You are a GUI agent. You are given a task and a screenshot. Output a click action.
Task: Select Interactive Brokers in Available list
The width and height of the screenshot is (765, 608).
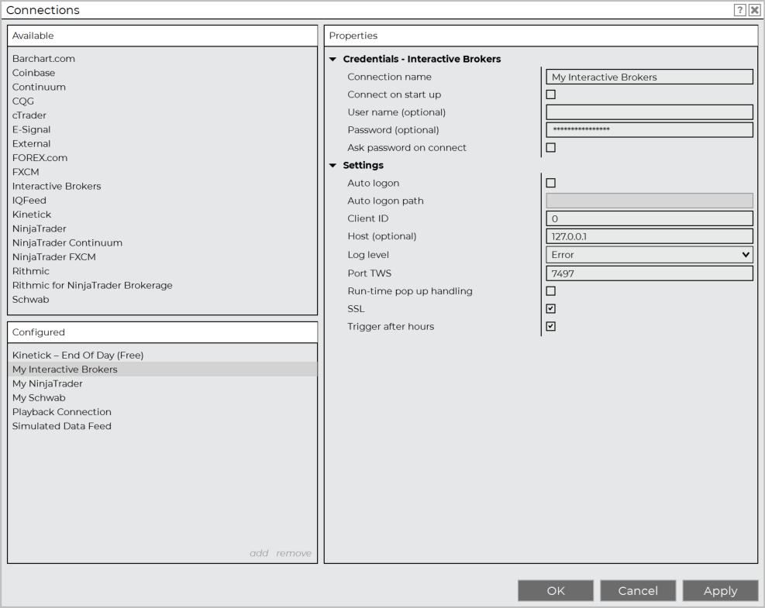pos(57,186)
